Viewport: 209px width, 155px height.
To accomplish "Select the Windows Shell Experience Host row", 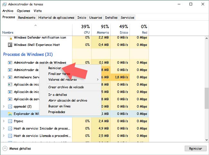I will point(75,45).
